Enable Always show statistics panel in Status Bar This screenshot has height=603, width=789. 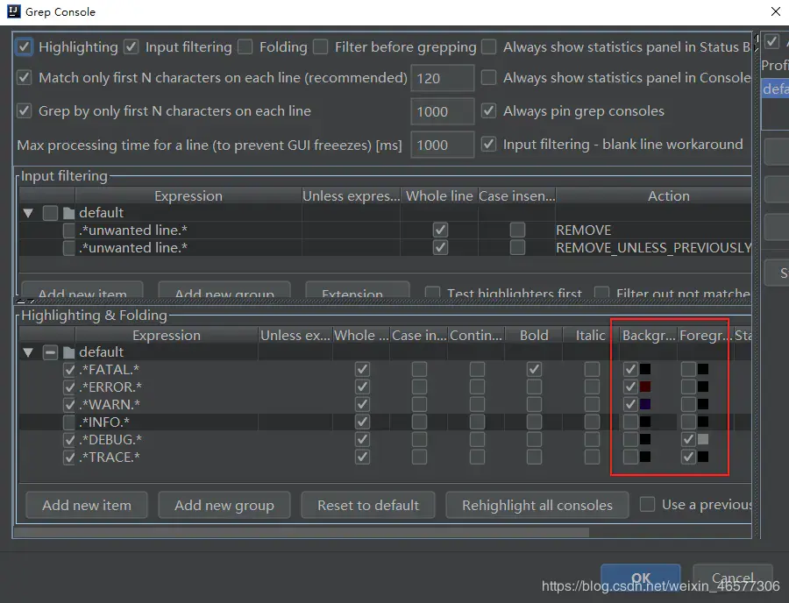coord(488,46)
